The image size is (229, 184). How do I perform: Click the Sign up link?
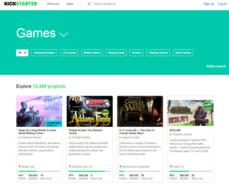coord(209,4)
